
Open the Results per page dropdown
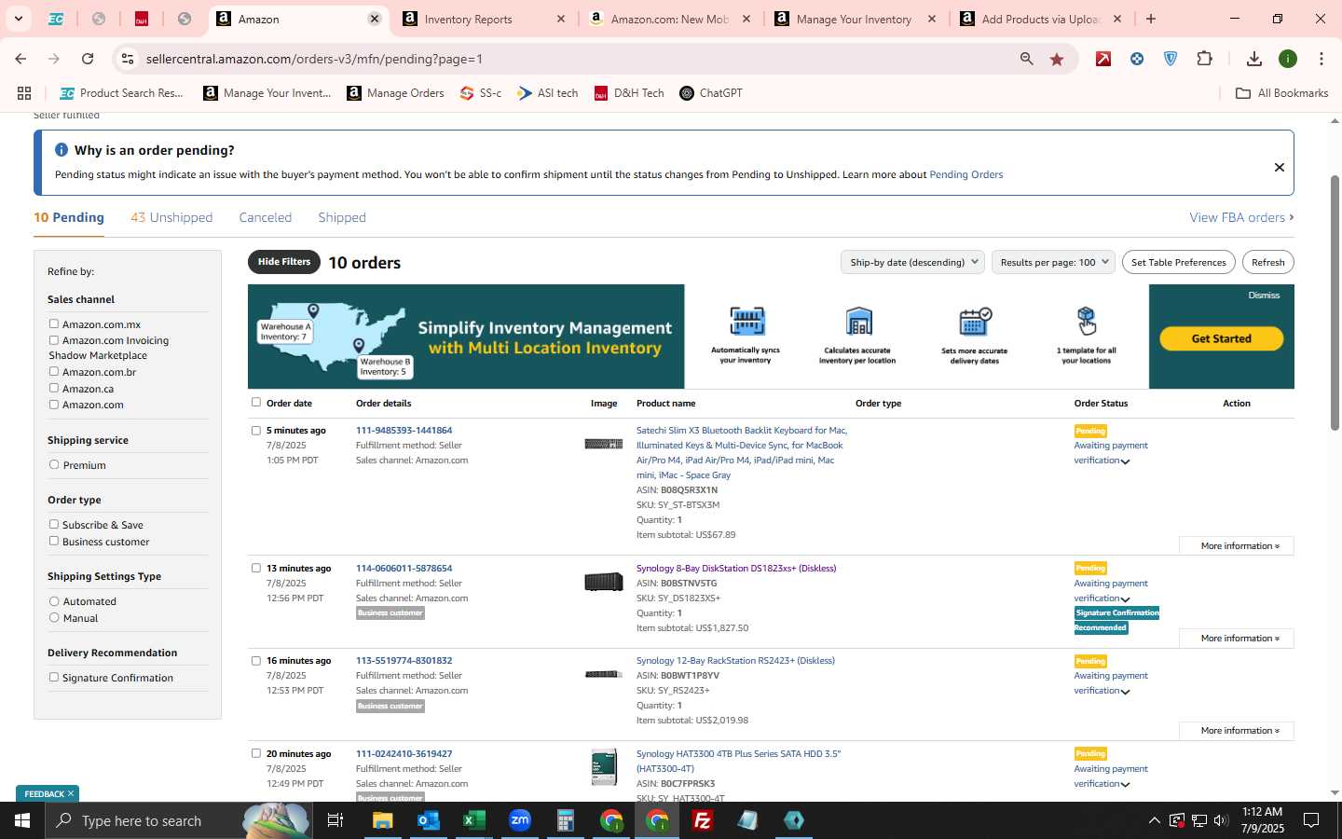[x=1054, y=262]
